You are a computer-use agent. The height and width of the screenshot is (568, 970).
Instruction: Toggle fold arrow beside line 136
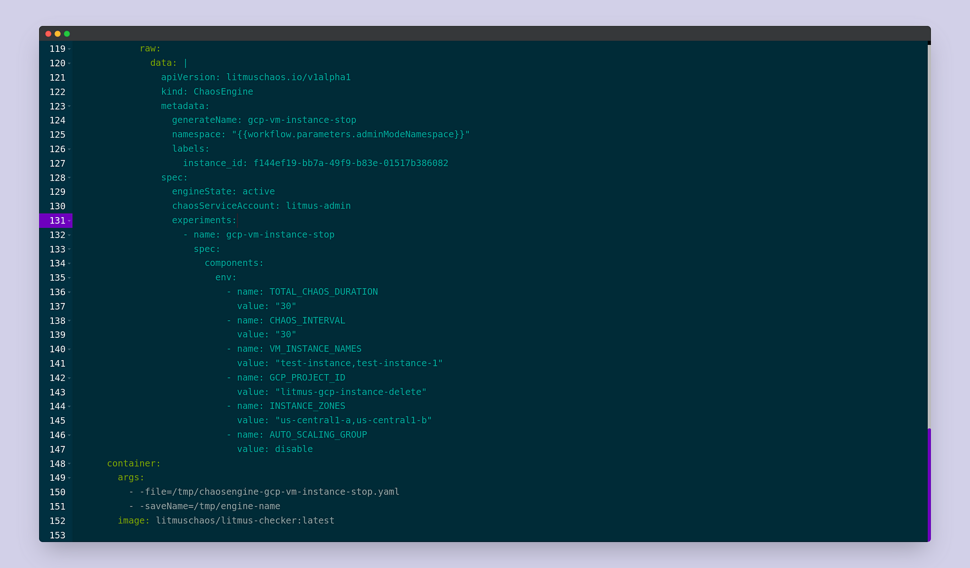[69, 292]
